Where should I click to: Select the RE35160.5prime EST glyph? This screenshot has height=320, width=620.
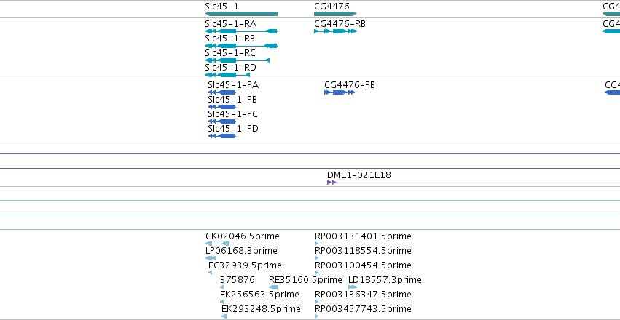(x=273, y=287)
